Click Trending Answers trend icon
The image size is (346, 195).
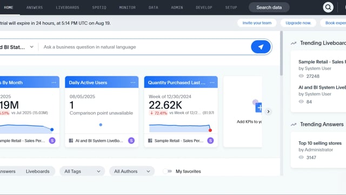tap(294, 125)
